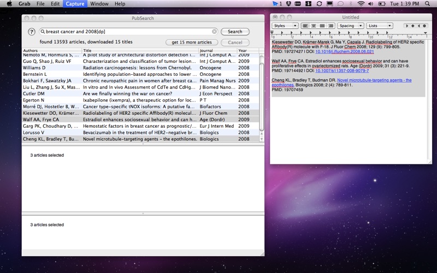This screenshot has width=437, height=273.
Task: Select the Walf AA, Frye CA row
Action: [x=140, y=120]
